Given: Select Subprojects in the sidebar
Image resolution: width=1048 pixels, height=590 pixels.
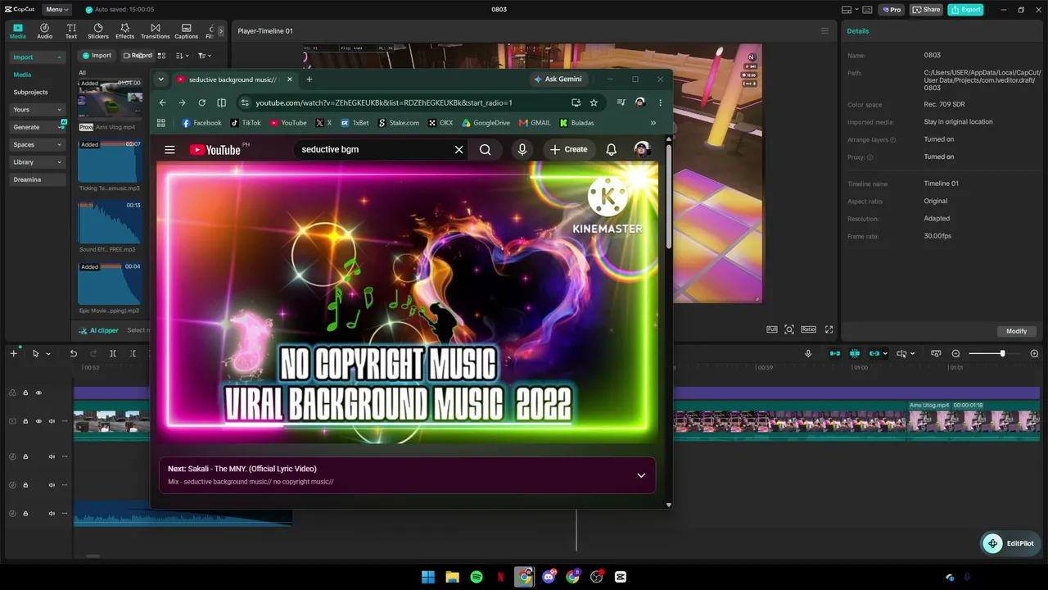Looking at the screenshot, I should point(30,93).
